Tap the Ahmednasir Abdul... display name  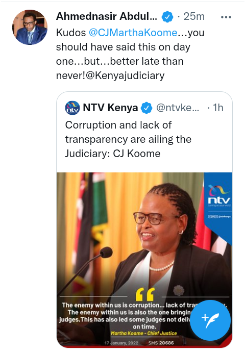point(107,16)
